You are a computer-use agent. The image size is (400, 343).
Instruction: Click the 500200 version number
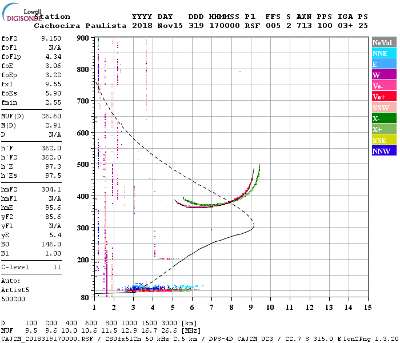point(13,299)
